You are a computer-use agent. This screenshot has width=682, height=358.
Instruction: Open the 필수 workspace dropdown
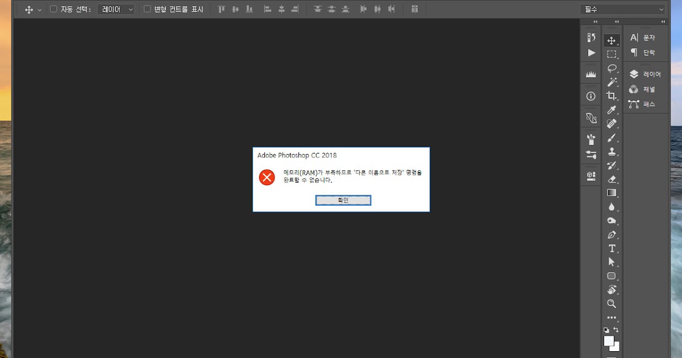click(622, 9)
